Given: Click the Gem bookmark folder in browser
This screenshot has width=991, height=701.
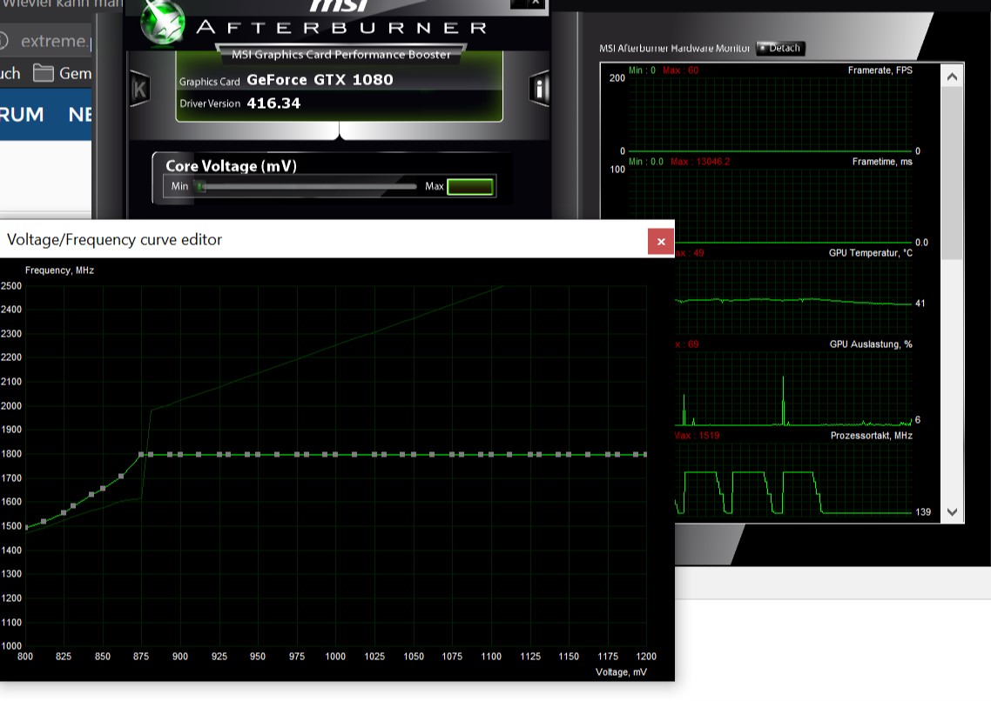Looking at the screenshot, I should 63,73.
